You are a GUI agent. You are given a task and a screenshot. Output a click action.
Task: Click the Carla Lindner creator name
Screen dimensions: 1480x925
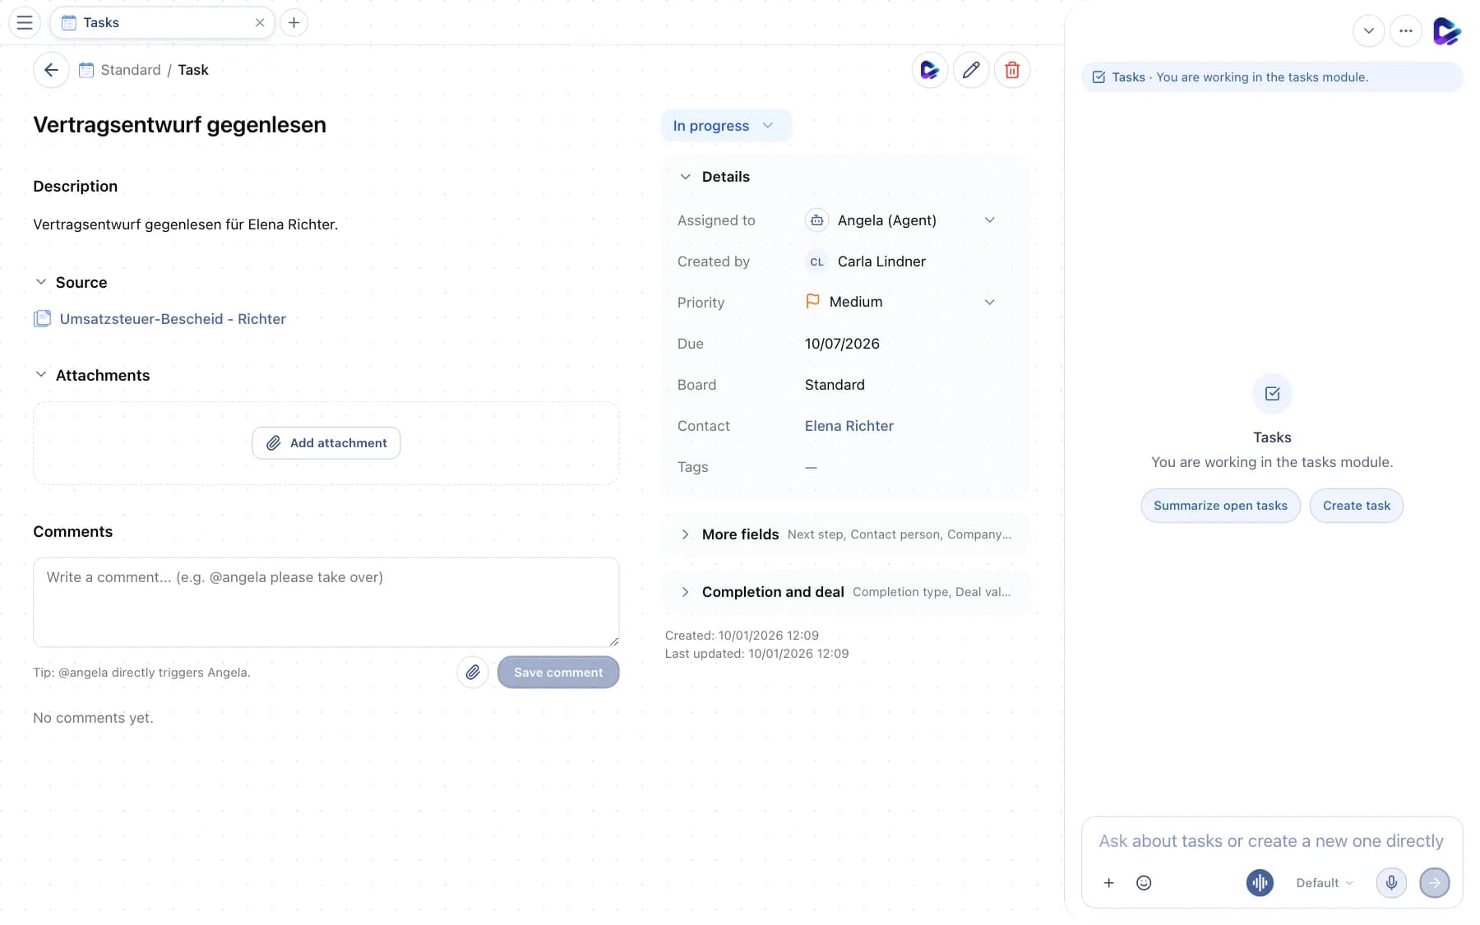881,261
